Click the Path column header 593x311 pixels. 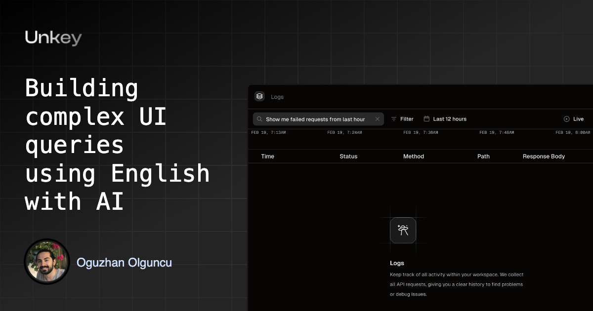tap(483, 156)
